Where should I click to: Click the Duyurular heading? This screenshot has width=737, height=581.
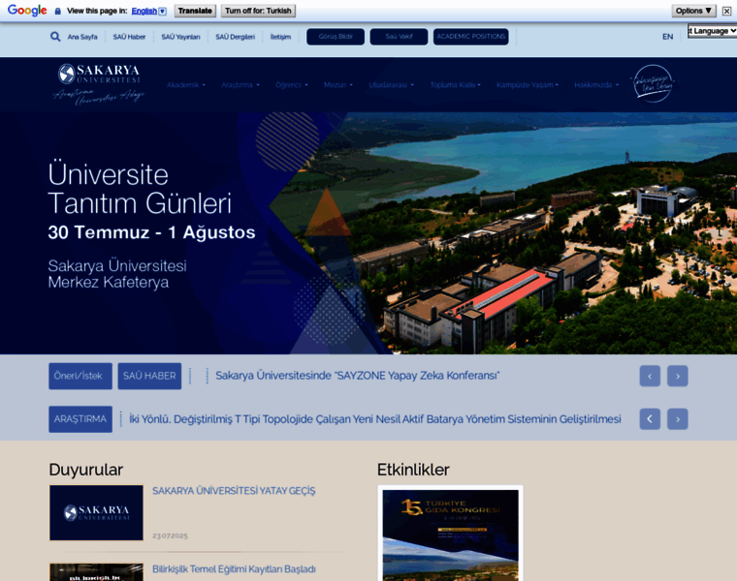coord(86,470)
